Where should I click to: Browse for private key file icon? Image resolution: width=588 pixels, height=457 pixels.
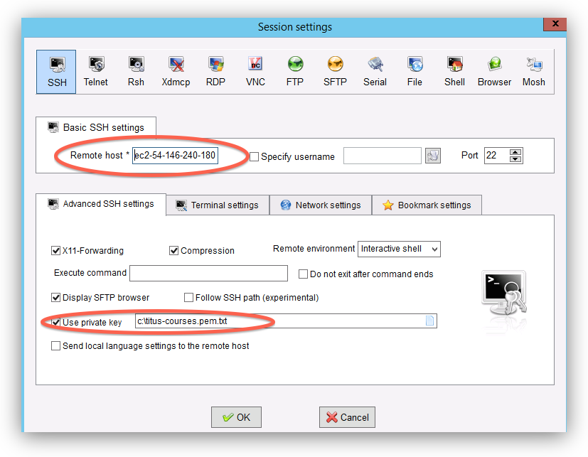[x=429, y=321]
